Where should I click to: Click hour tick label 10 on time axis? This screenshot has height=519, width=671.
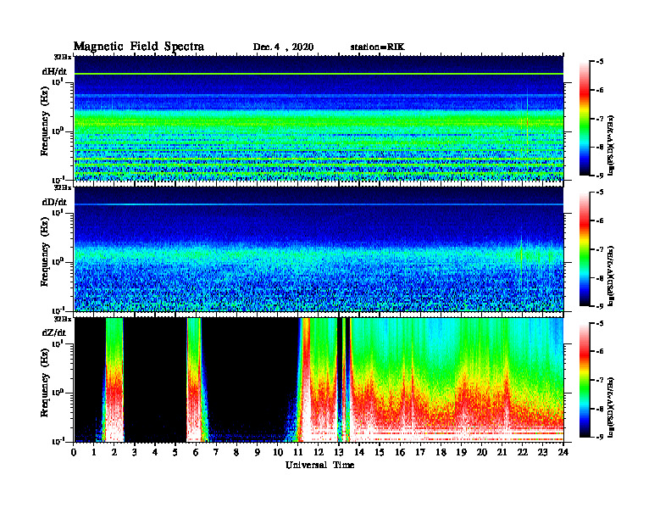pyautogui.click(x=278, y=453)
